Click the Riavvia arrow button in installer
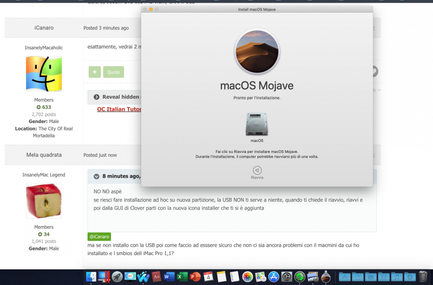 pyautogui.click(x=257, y=170)
